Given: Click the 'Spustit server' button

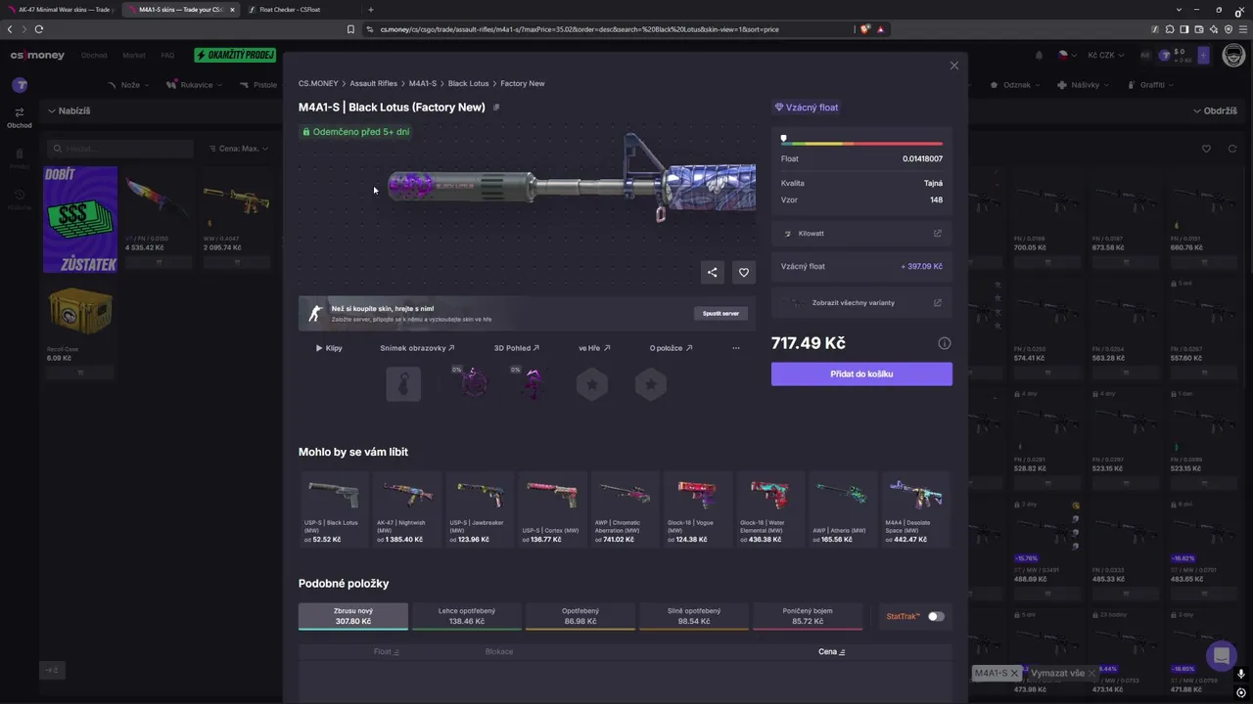Looking at the screenshot, I should click(721, 313).
